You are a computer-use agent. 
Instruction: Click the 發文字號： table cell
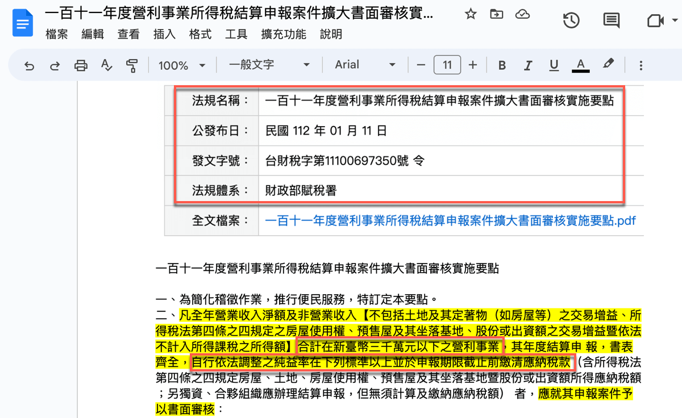pos(211,161)
